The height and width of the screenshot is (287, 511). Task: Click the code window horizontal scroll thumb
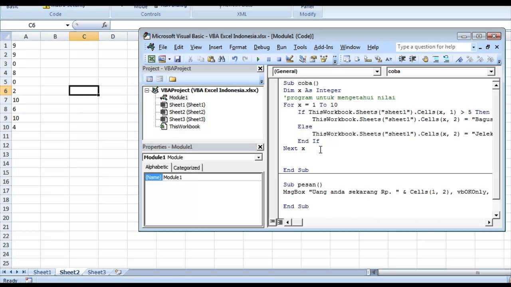coord(297,222)
